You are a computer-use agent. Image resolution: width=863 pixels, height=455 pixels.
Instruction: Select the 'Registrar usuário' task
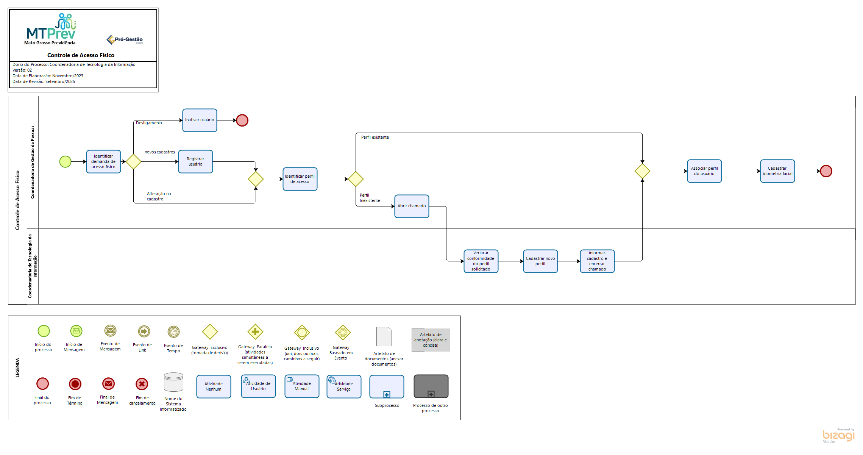click(x=195, y=162)
